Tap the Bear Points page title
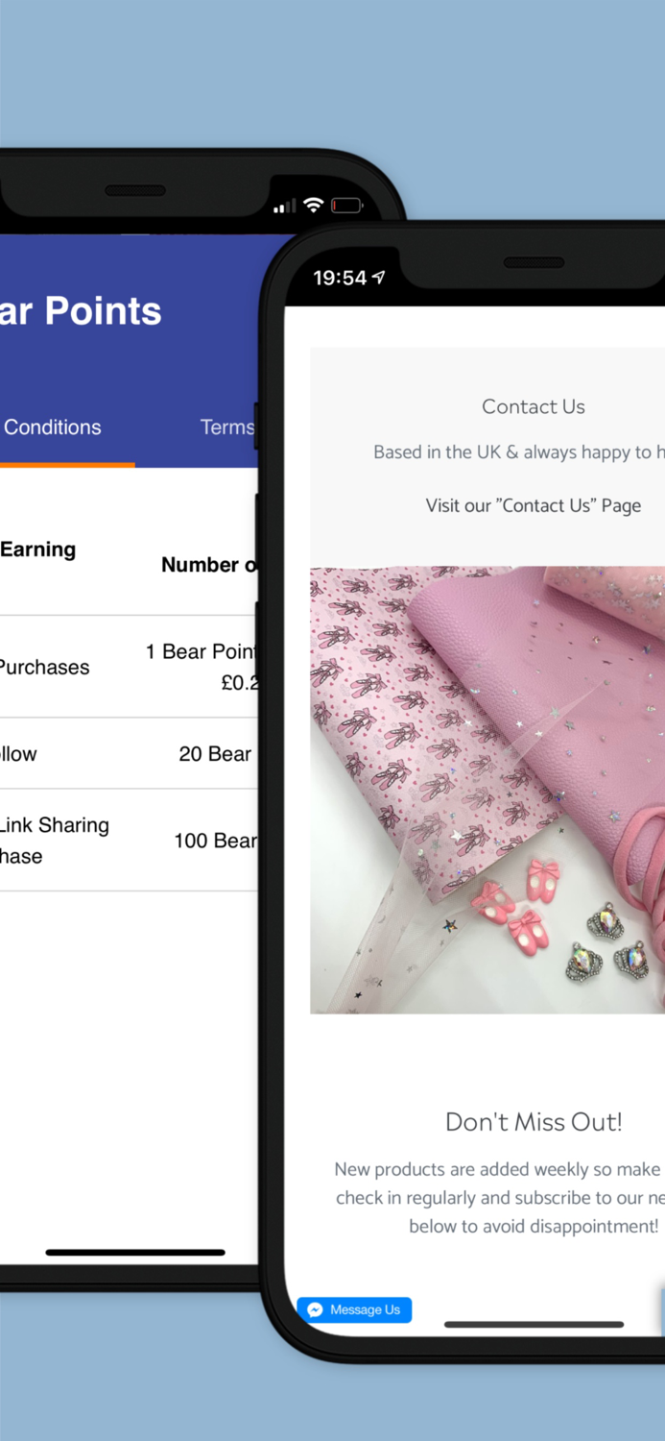Image resolution: width=665 pixels, height=1441 pixels. [x=81, y=311]
